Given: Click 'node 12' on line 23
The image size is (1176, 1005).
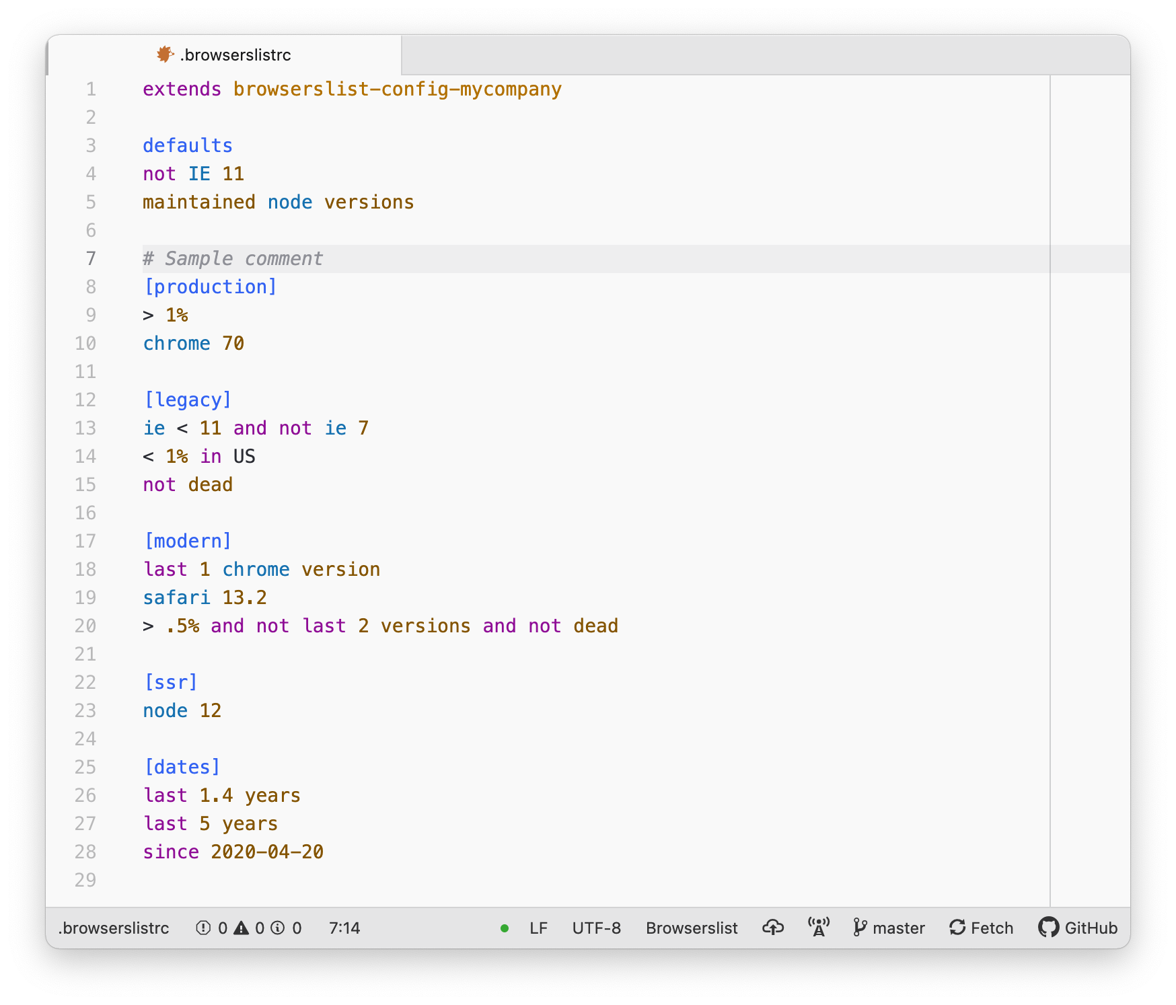Looking at the screenshot, I should click(x=182, y=711).
